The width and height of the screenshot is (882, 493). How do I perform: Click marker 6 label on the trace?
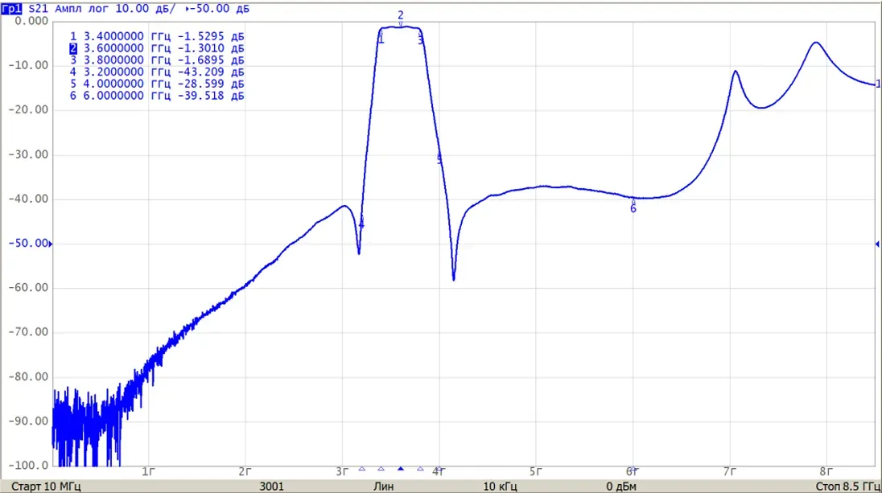pos(633,209)
